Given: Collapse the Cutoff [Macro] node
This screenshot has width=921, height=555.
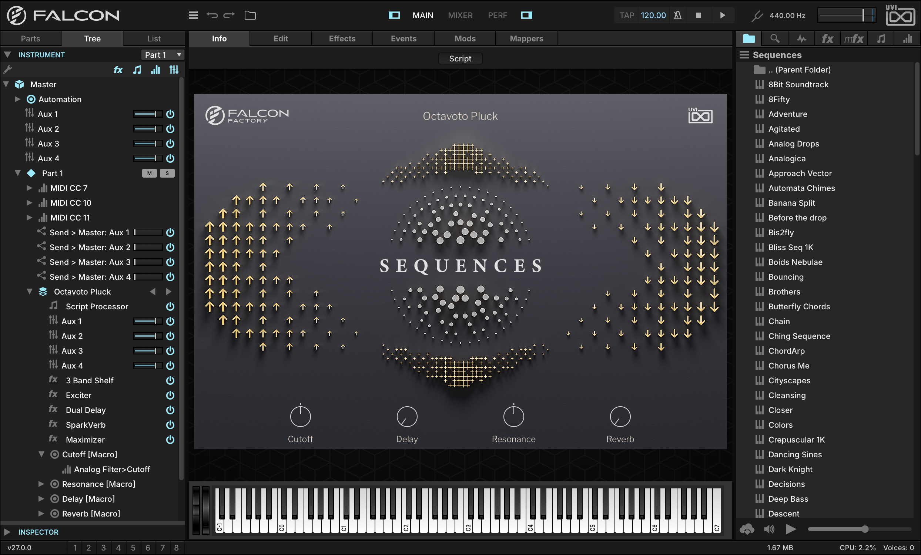Looking at the screenshot, I should tap(41, 454).
